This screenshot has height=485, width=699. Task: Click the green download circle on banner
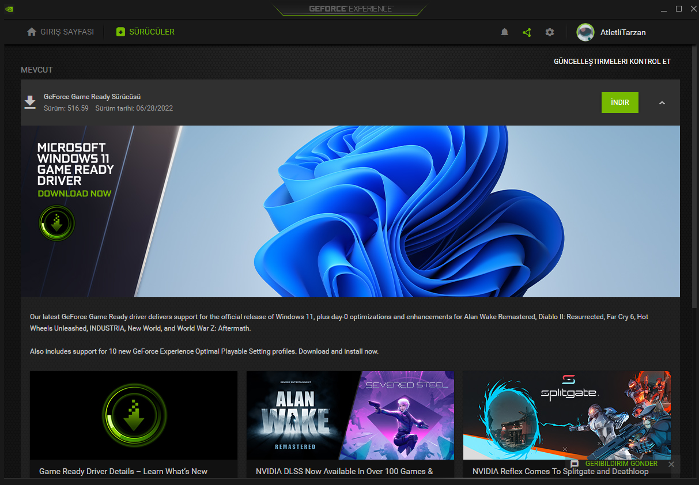pyautogui.click(x=56, y=223)
